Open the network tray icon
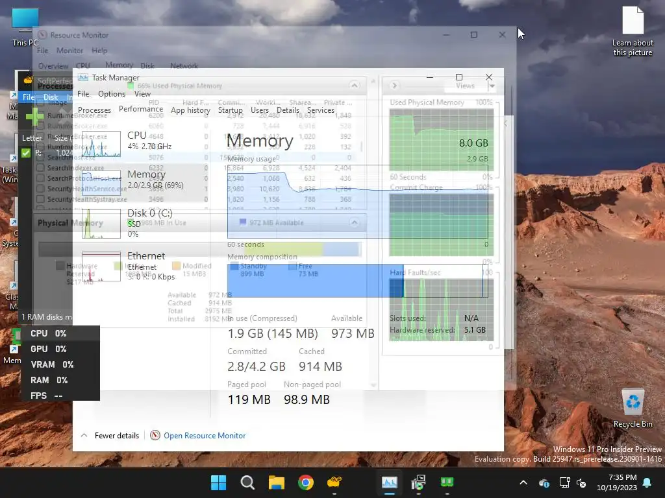665x498 pixels. click(564, 482)
